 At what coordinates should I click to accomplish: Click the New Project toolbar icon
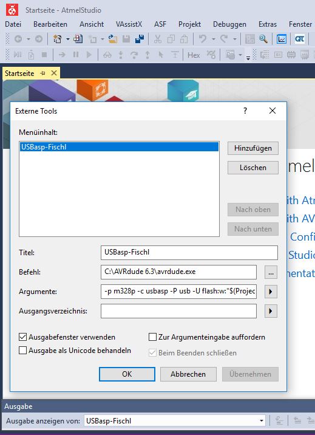point(57,39)
